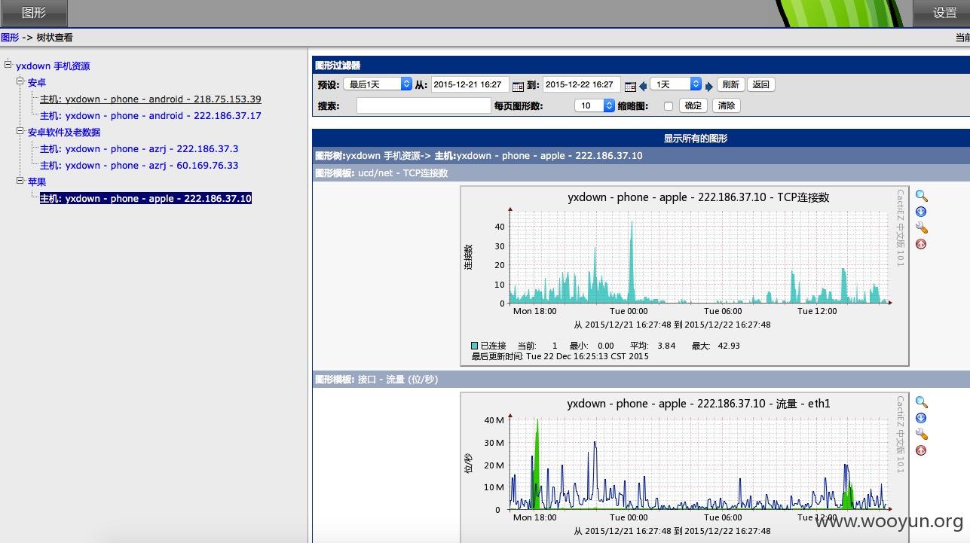
Task: Shift time range forward with right arrow
Action: [x=709, y=86]
